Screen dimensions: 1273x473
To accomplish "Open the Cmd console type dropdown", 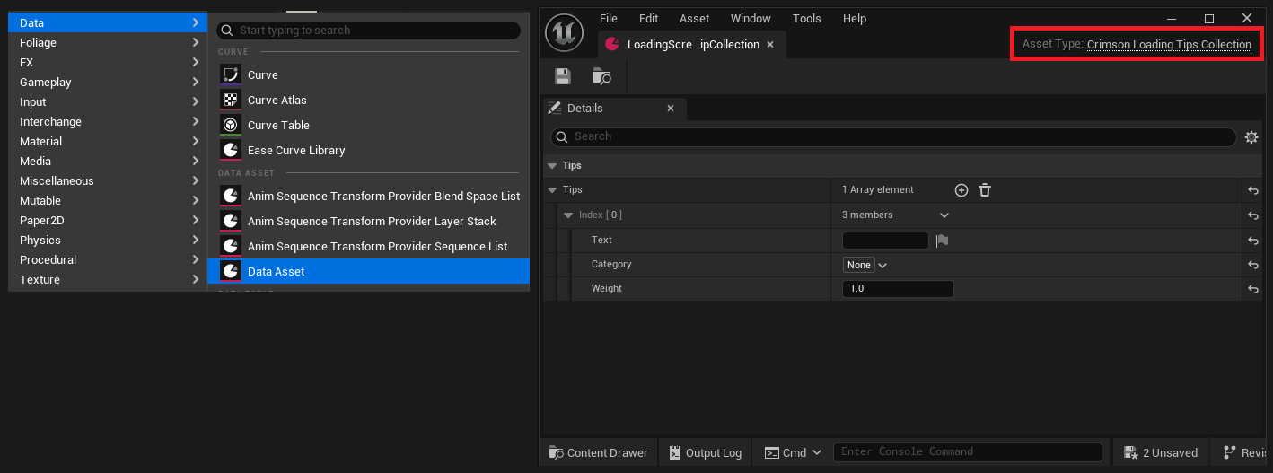I will 792,452.
